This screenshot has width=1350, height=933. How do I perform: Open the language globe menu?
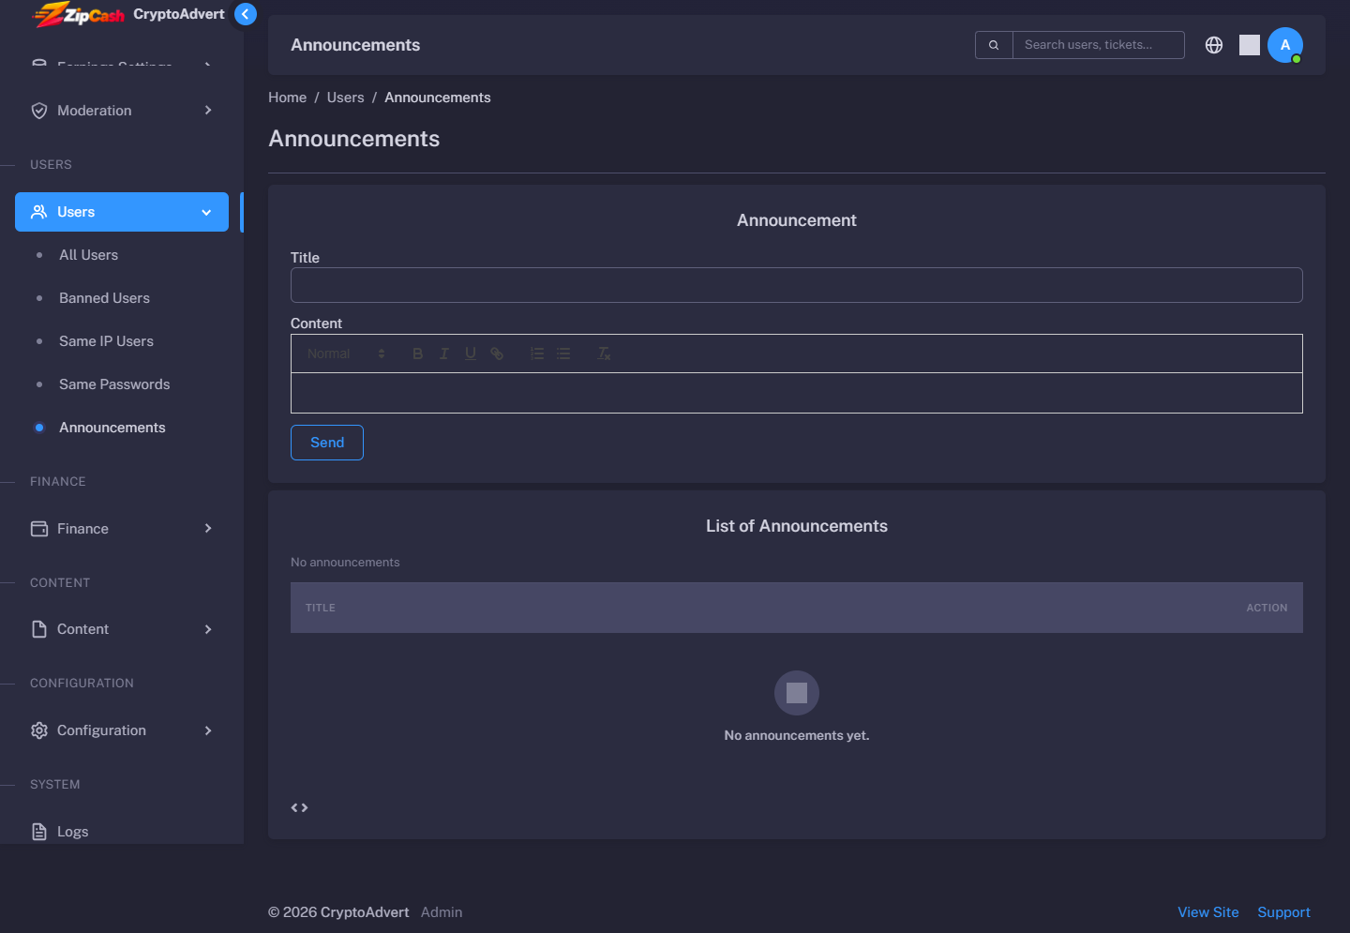1214,45
